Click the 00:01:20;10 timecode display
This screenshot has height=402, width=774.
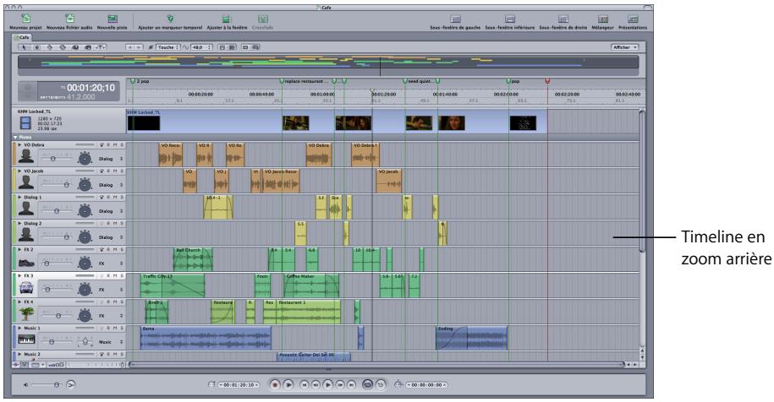click(x=91, y=88)
